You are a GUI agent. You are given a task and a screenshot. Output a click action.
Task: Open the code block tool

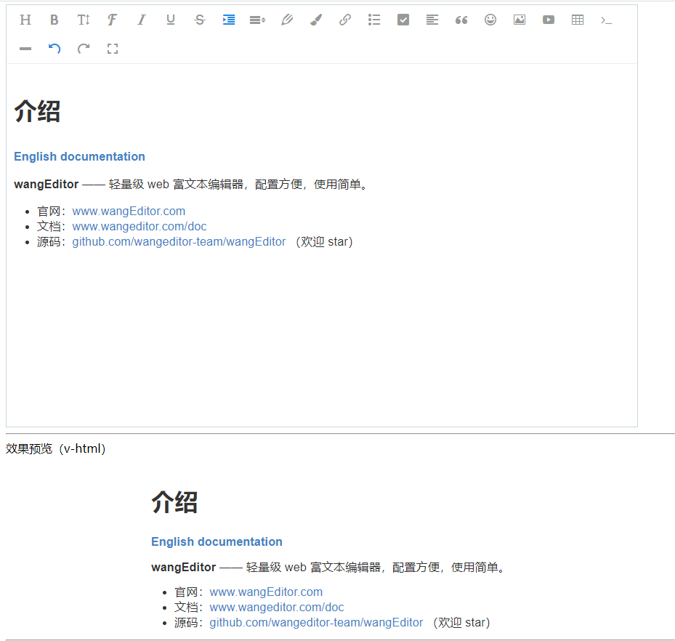606,20
